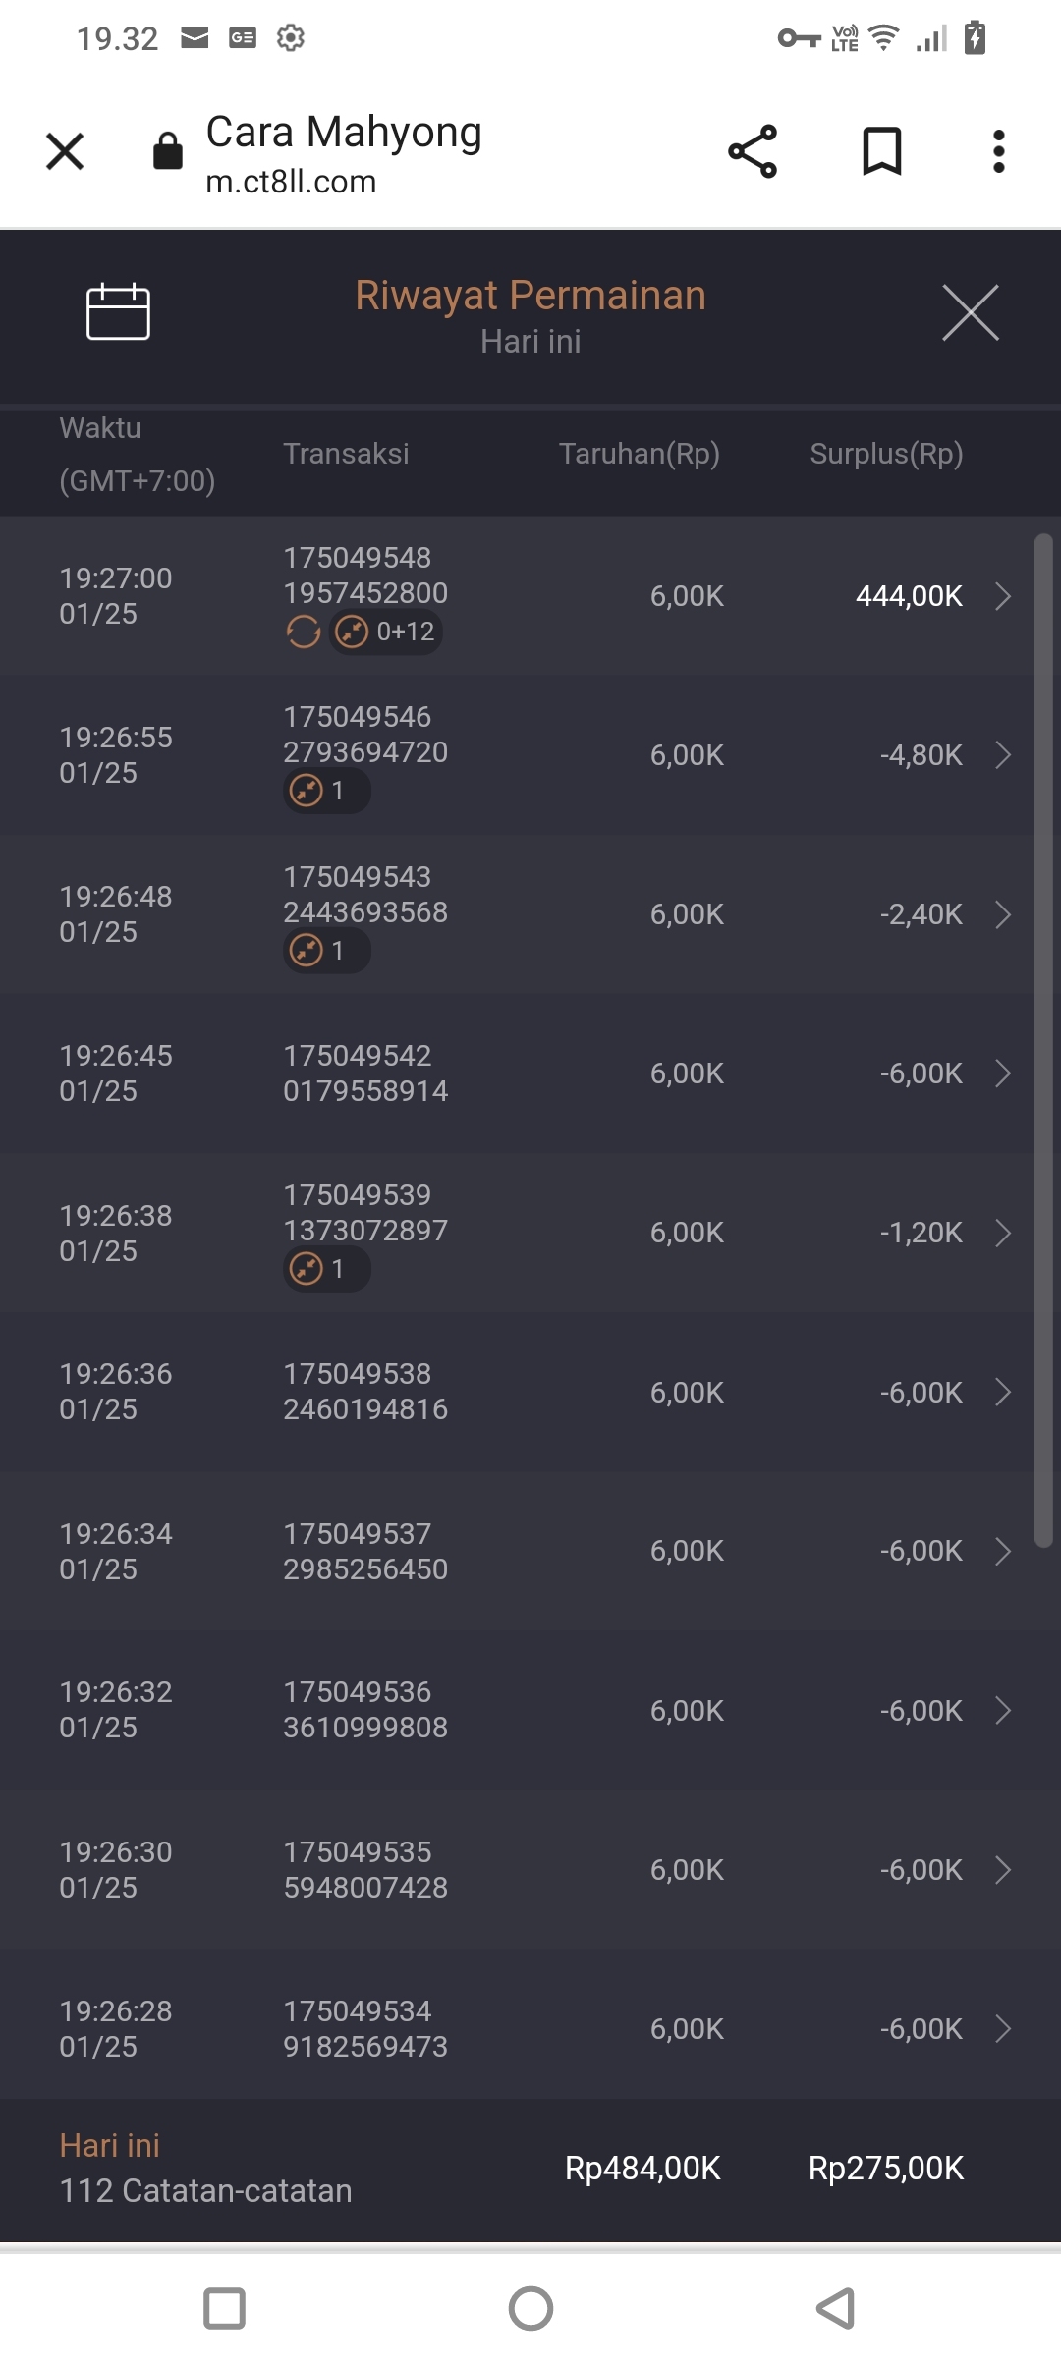Tap the browser share icon
This screenshot has height=2365, width=1061.
tap(753, 151)
